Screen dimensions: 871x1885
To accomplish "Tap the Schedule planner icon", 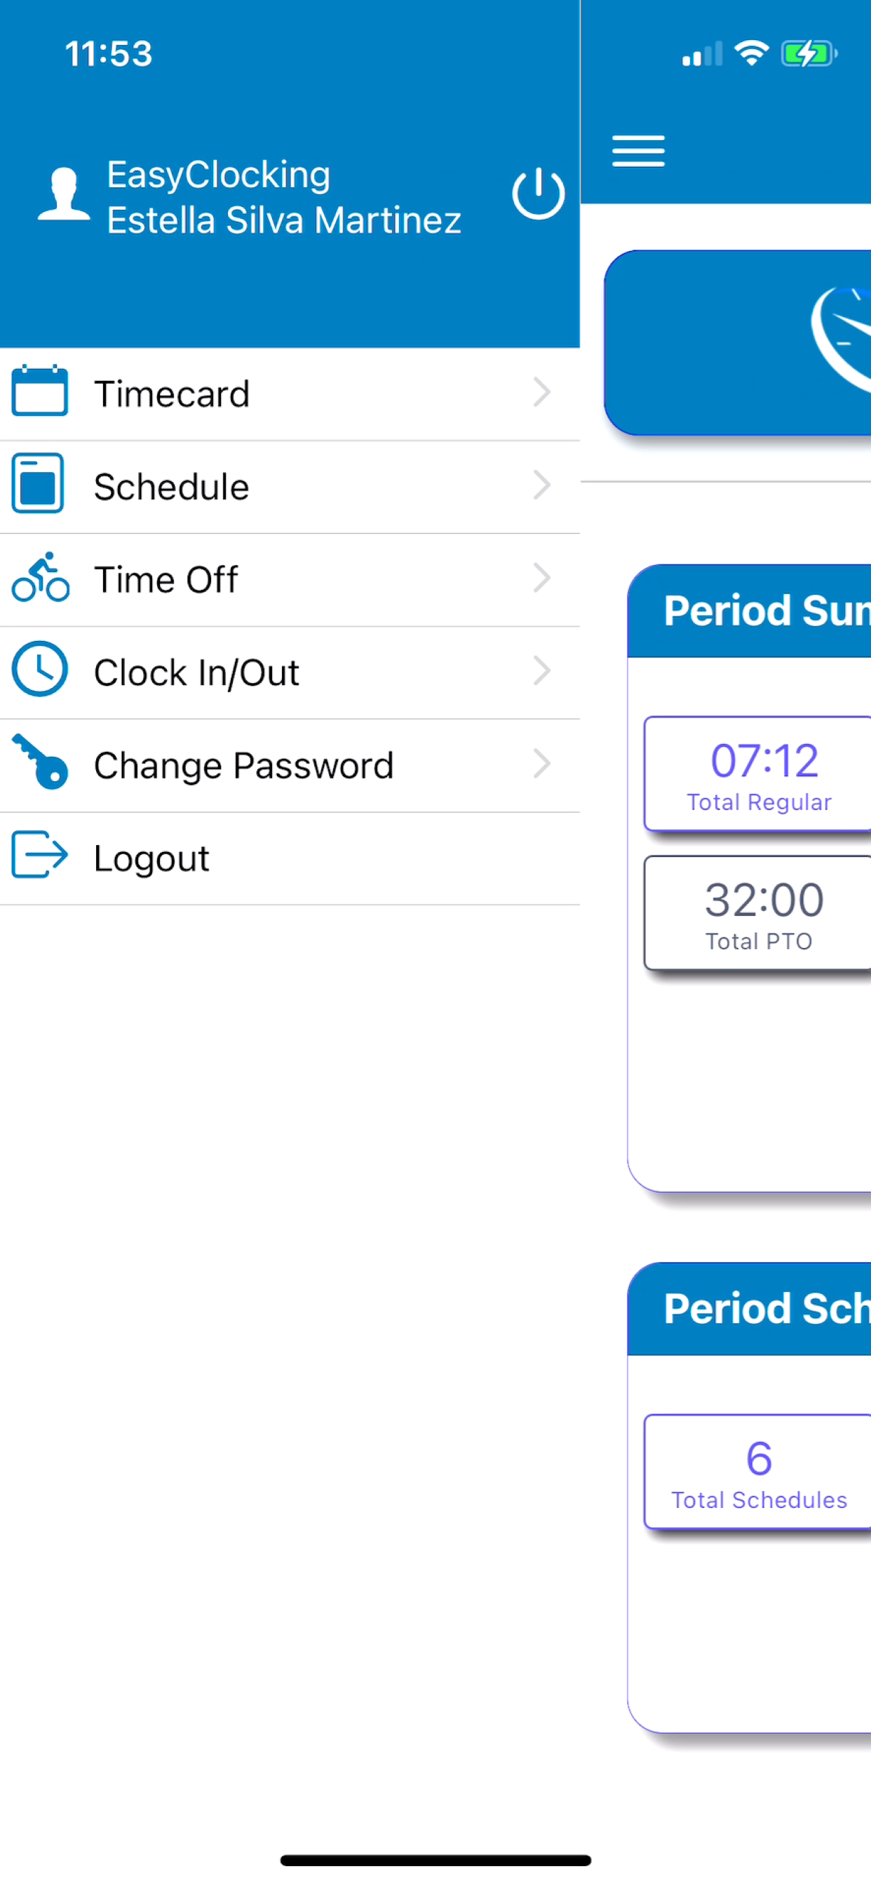I will coord(38,484).
